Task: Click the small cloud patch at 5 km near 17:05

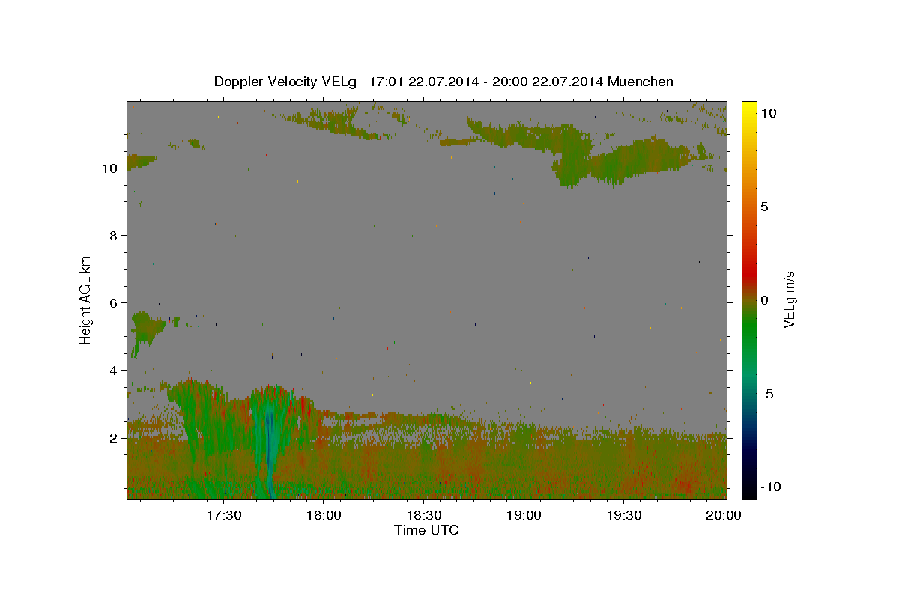Action: coord(146,329)
